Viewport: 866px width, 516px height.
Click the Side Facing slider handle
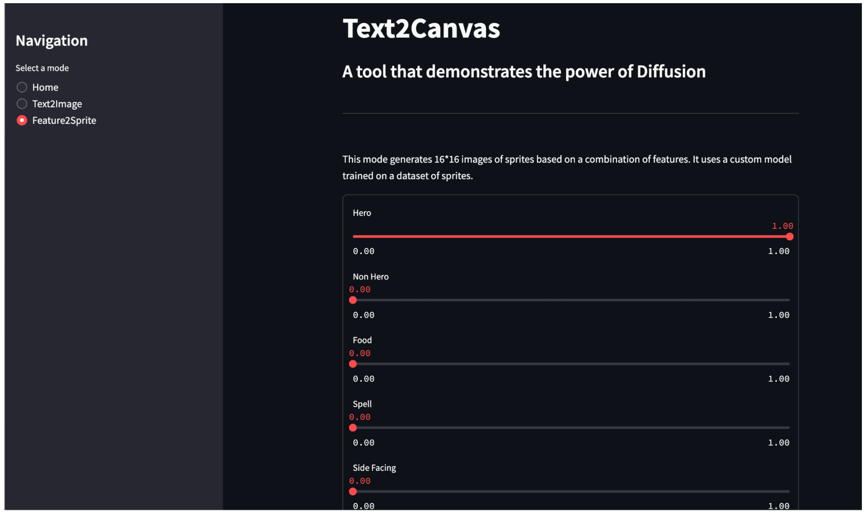(x=353, y=492)
